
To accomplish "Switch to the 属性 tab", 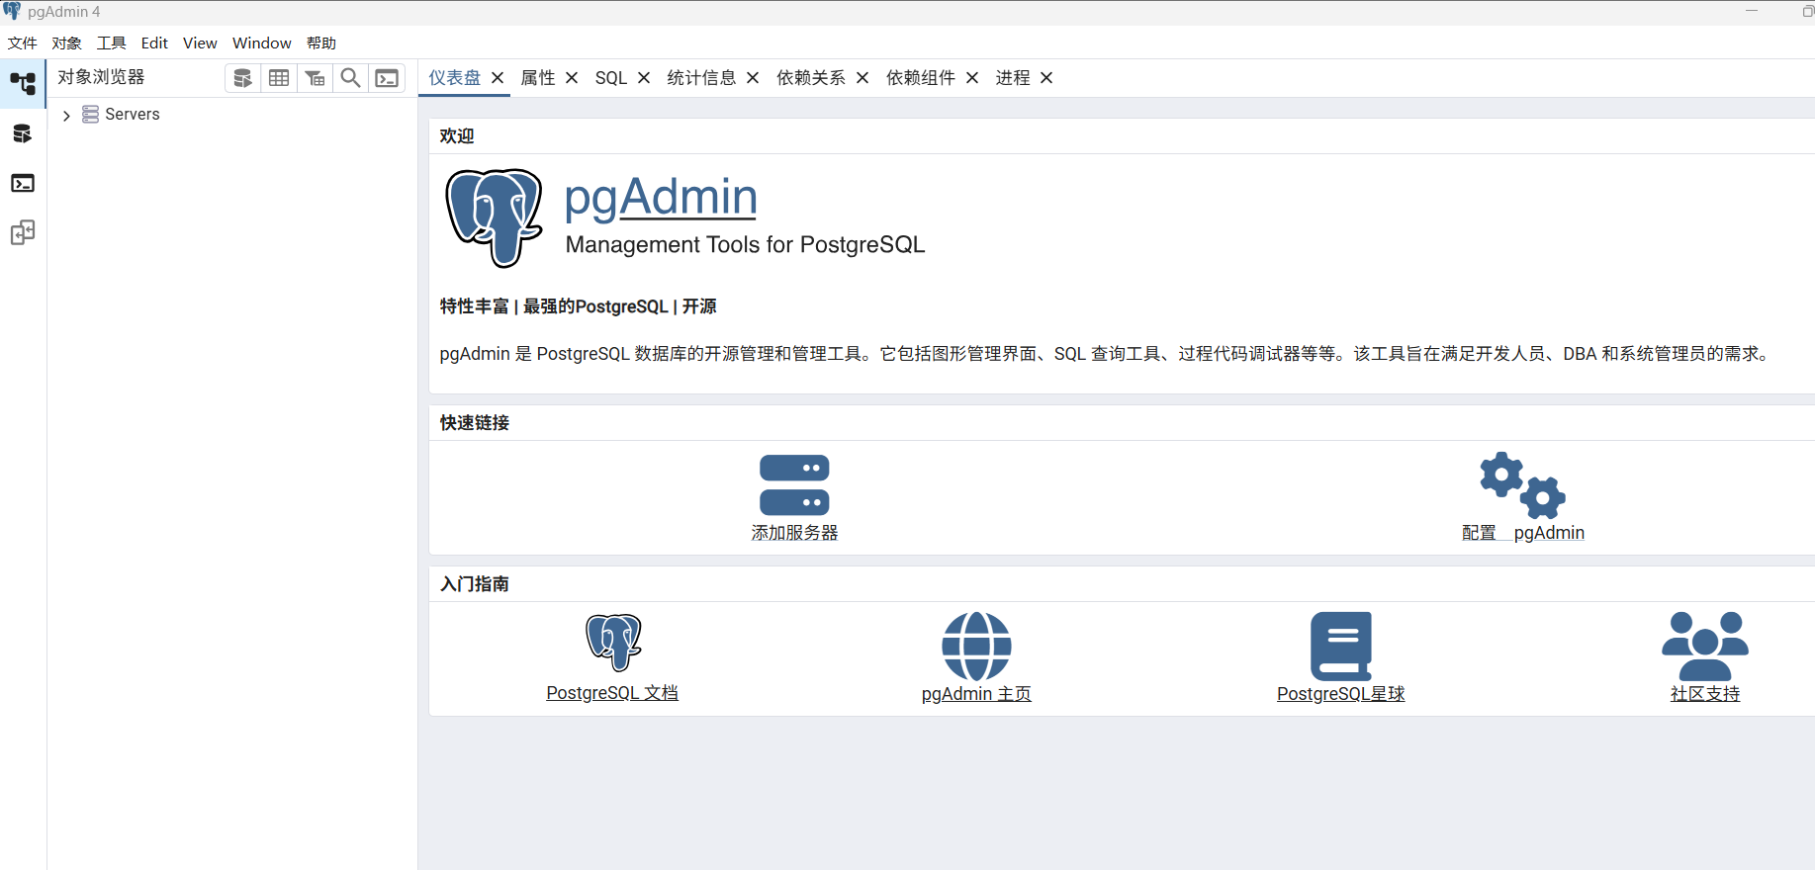I will point(538,78).
